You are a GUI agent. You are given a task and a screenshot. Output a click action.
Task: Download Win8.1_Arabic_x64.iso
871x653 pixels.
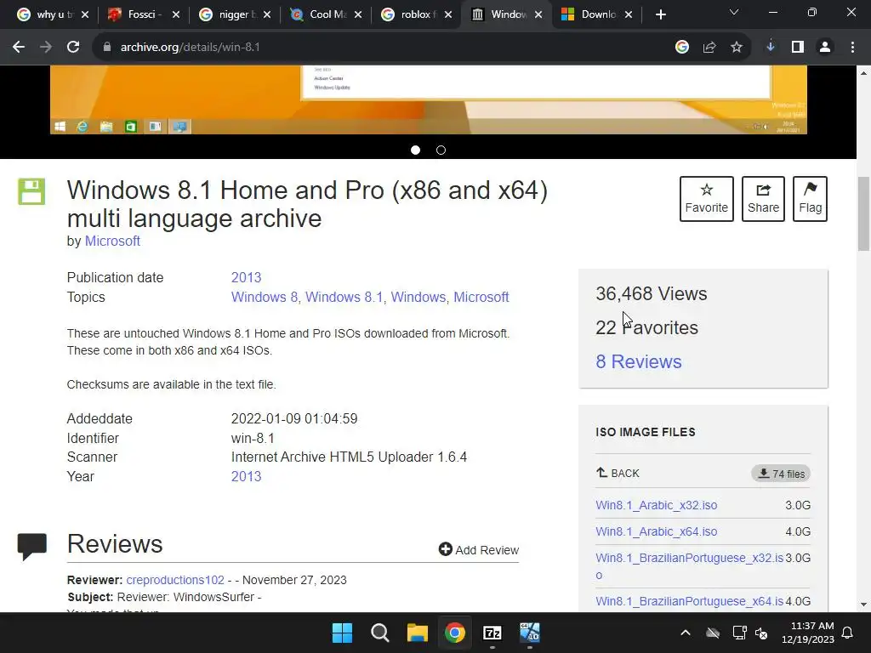(x=656, y=531)
